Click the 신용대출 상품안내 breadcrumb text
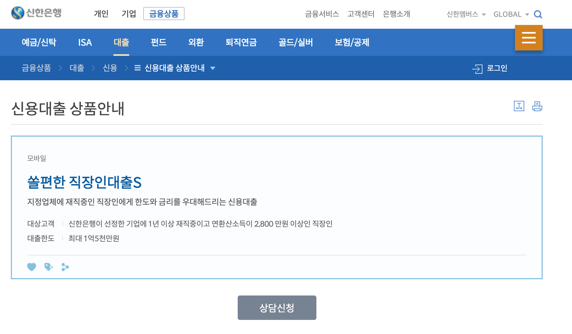The height and width of the screenshot is (334, 572). pos(175,68)
